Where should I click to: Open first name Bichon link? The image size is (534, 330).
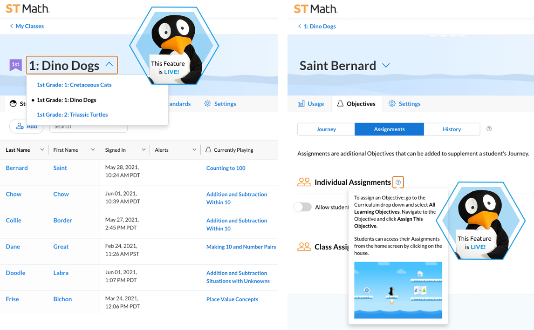coord(62,299)
